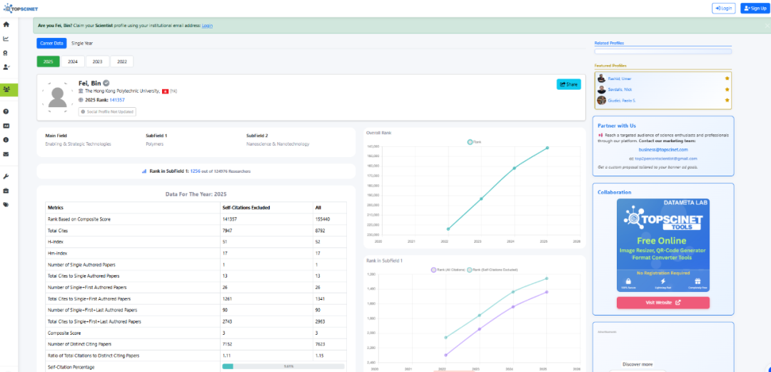The image size is (771, 372).
Task: Click Enabling & Strategic Technologies field text
Action: [x=79, y=144]
